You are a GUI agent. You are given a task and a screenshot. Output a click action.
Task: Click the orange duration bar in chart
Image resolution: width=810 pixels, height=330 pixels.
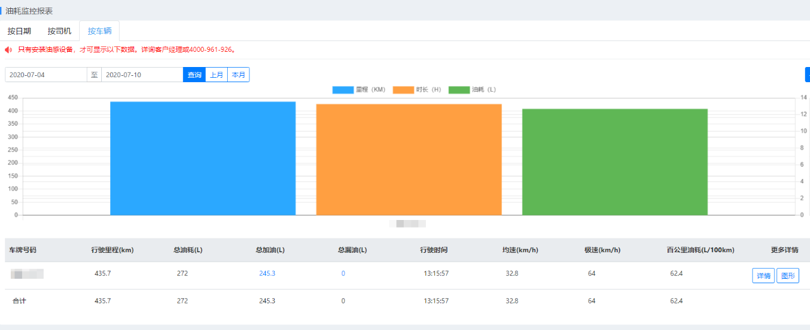point(409,159)
